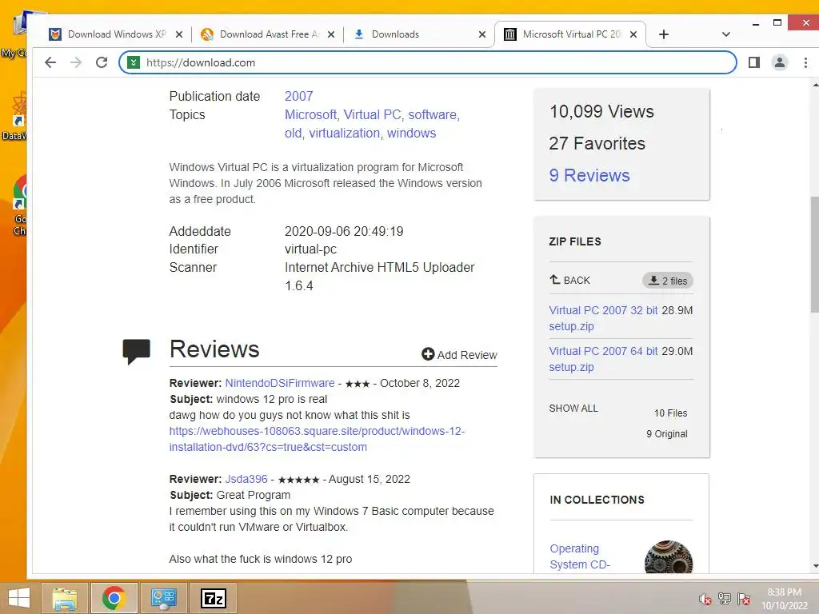This screenshot has height=614, width=819.
Task: Click Add Review
Action: click(459, 355)
